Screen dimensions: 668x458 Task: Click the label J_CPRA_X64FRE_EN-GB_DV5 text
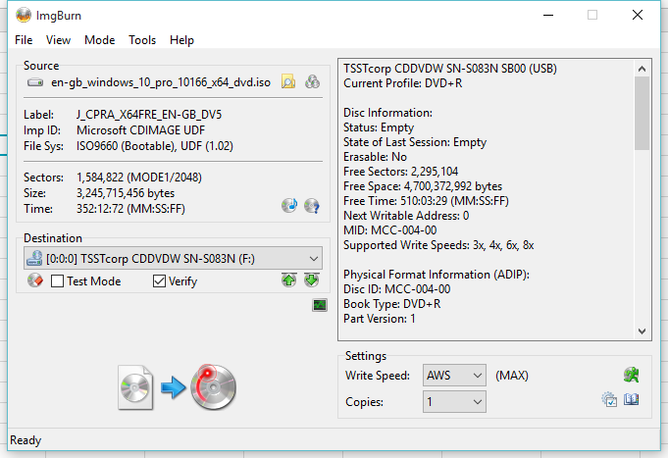(x=149, y=115)
